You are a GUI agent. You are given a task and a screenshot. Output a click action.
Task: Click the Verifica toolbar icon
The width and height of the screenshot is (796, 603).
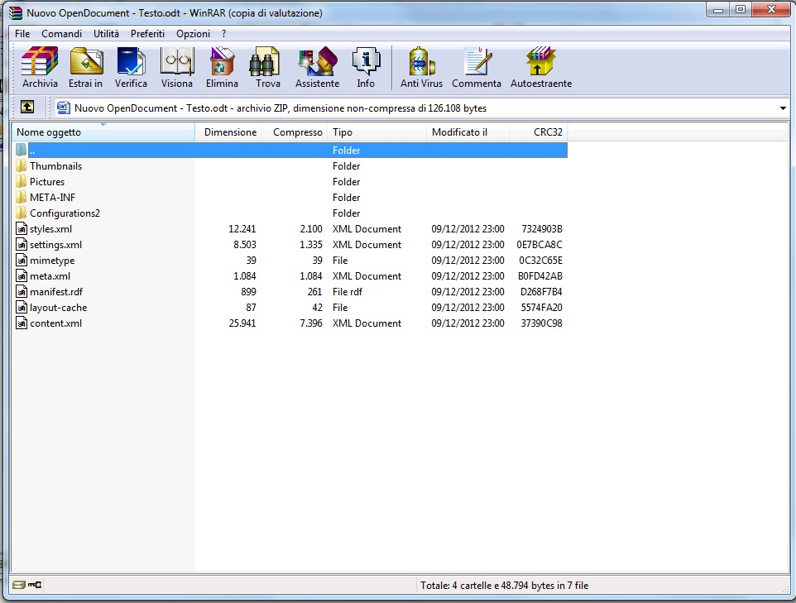(131, 61)
